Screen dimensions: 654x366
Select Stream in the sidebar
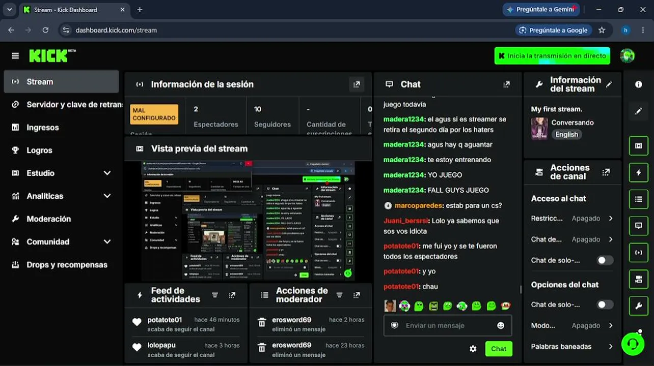click(61, 82)
